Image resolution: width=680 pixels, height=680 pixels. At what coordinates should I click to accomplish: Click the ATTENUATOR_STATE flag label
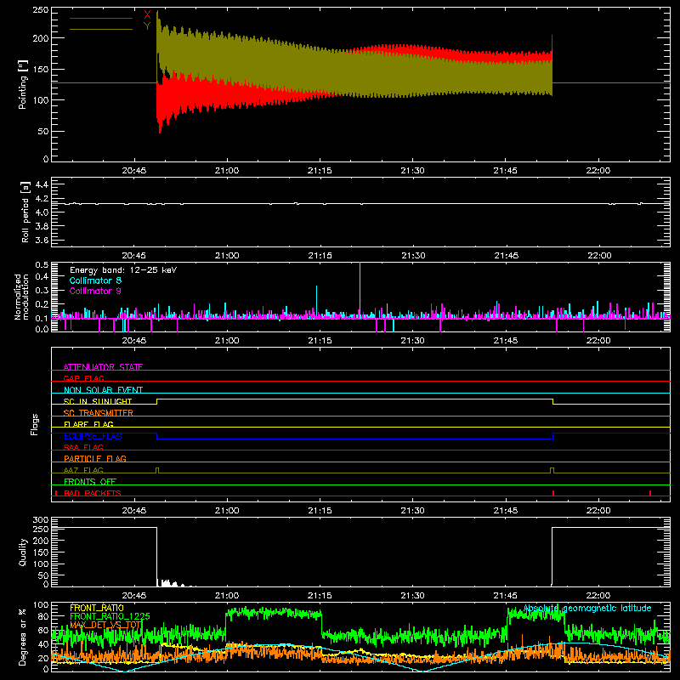[x=103, y=367]
